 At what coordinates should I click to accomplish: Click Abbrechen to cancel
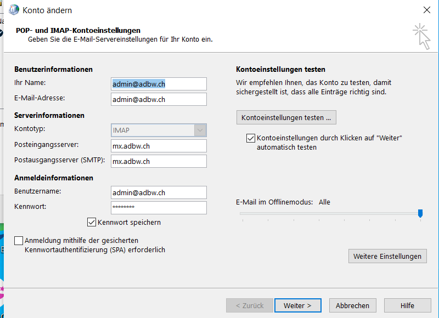tap(352, 305)
